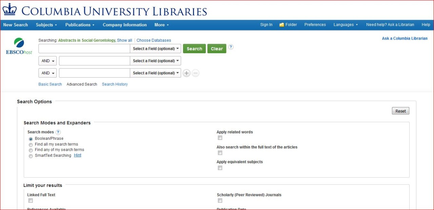The height and width of the screenshot is (210, 434).
Task: Click the Reset button in Search Options
Action: [x=400, y=111]
